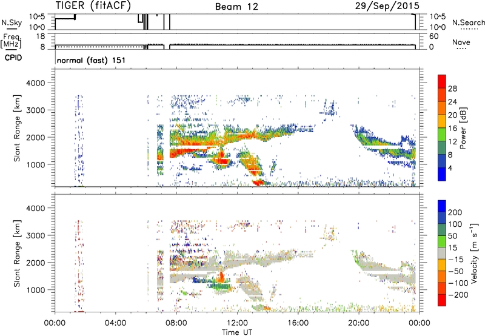Click the '200' tick on Velocity colorbar
The image size is (485, 336).
click(455, 212)
